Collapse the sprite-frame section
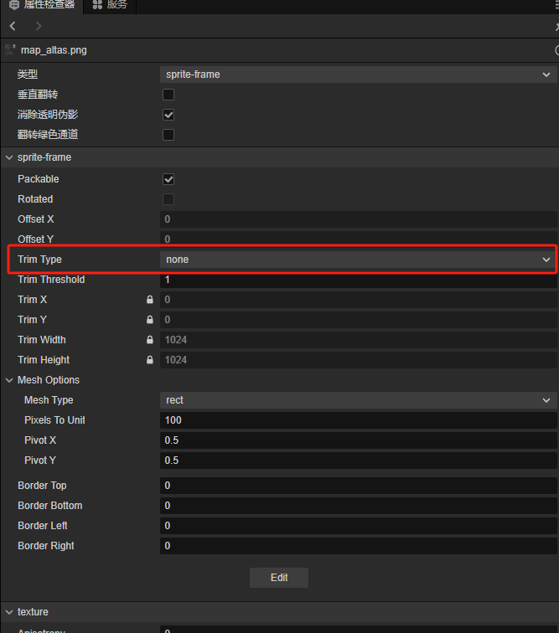This screenshot has height=633, width=559. click(x=9, y=157)
